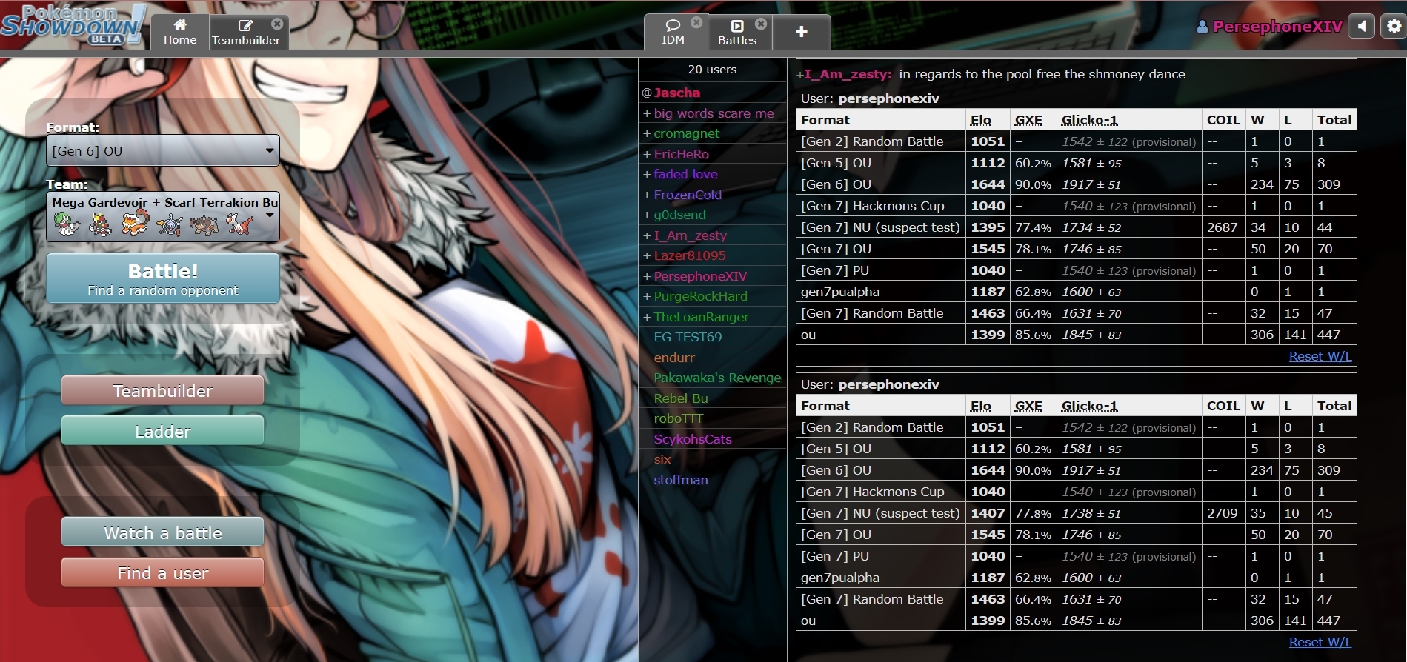Select I_Am_zesty in the user list

coord(713,235)
